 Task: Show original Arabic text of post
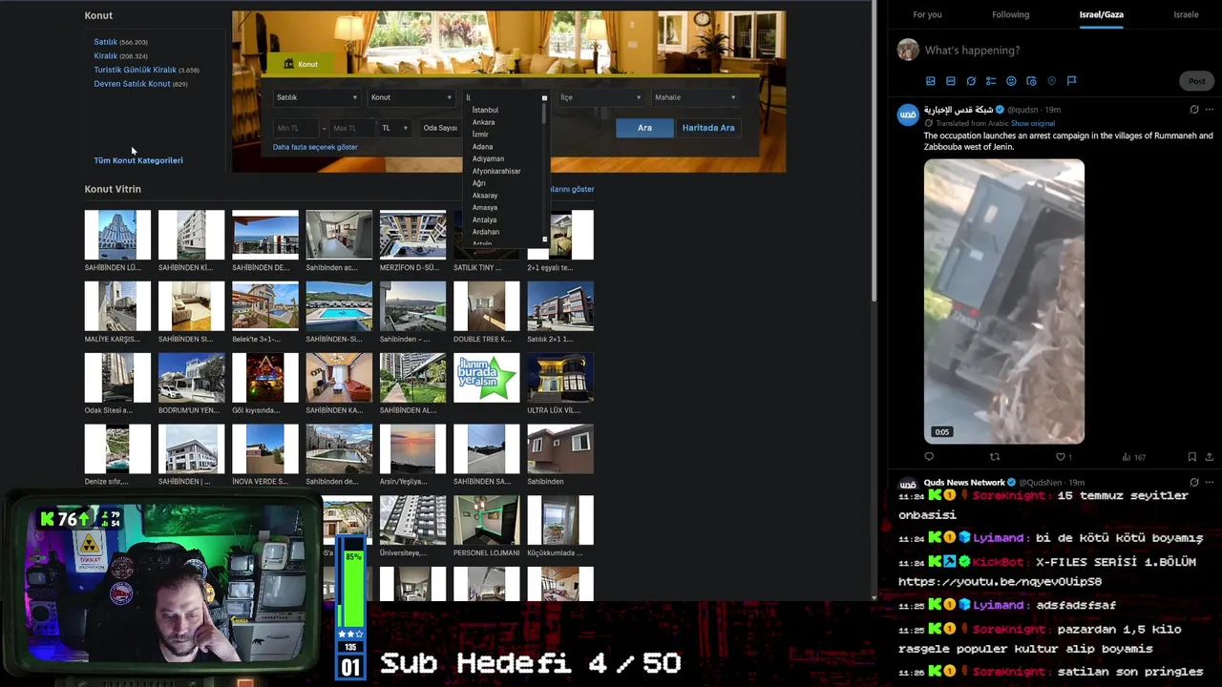pyautogui.click(x=1032, y=123)
